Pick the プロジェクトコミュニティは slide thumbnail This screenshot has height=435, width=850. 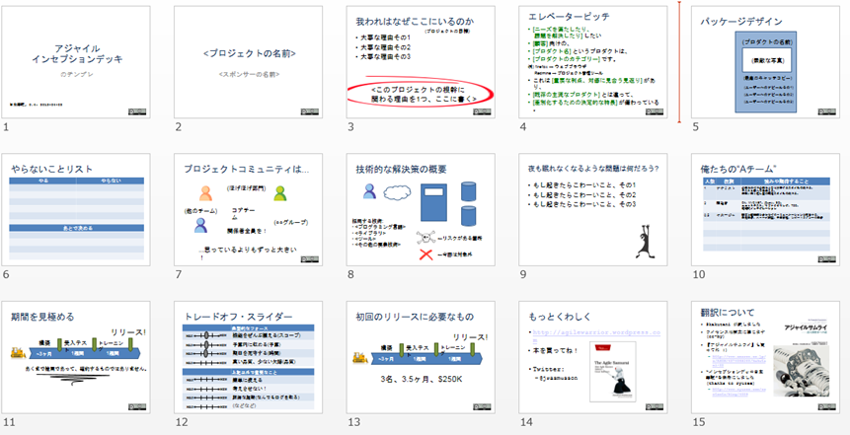(248, 210)
